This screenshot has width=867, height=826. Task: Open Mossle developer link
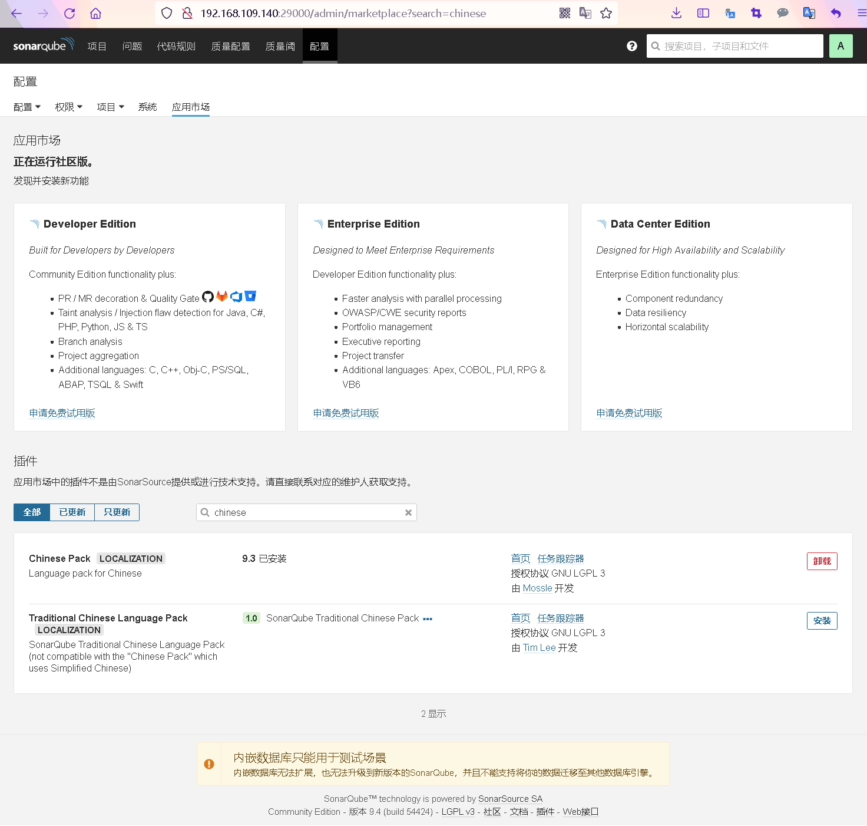pyautogui.click(x=538, y=588)
